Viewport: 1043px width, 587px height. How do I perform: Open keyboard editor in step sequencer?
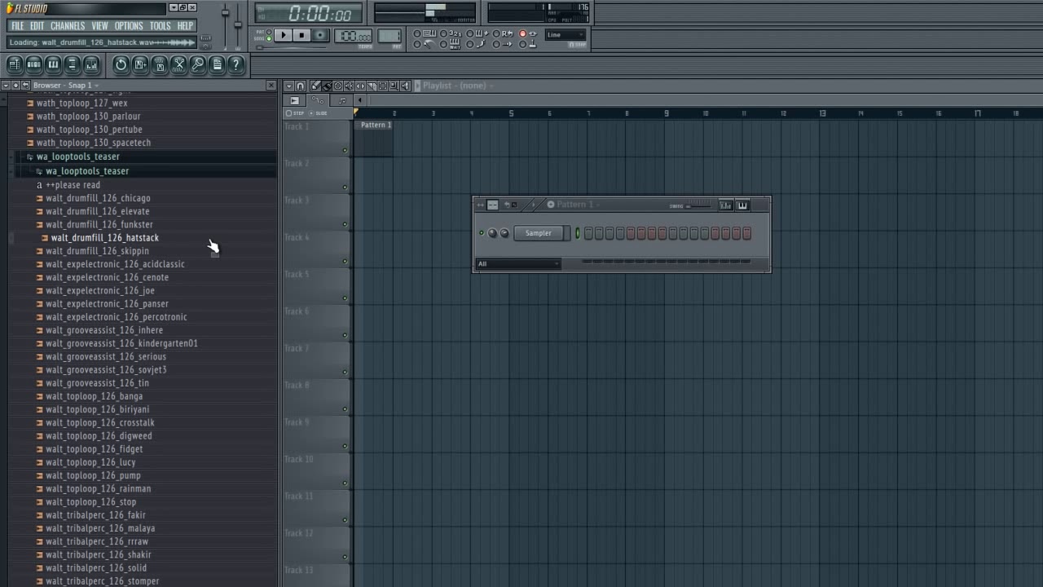[742, 205]
